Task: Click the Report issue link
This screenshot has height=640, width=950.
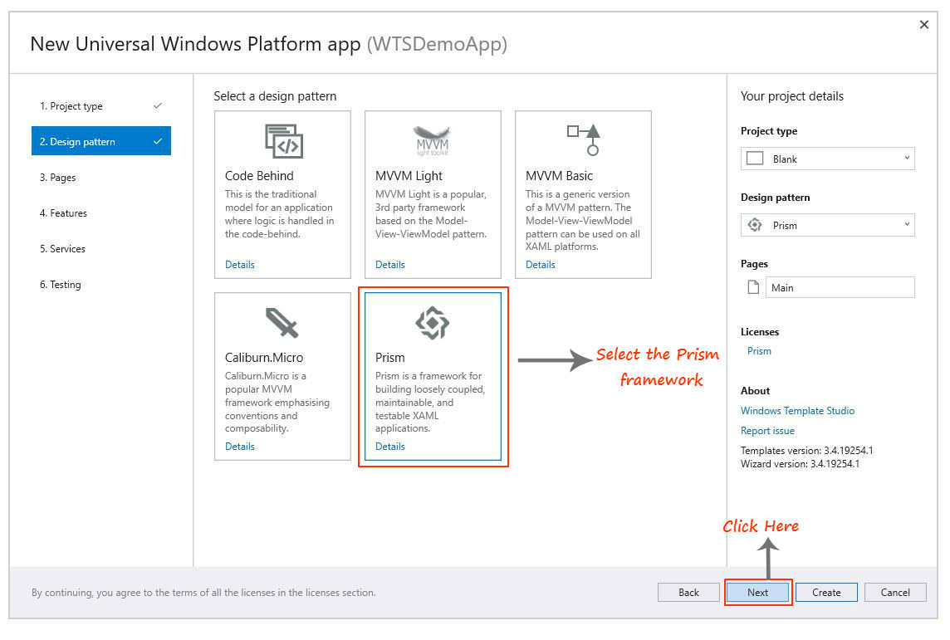Action: point(767,431)
